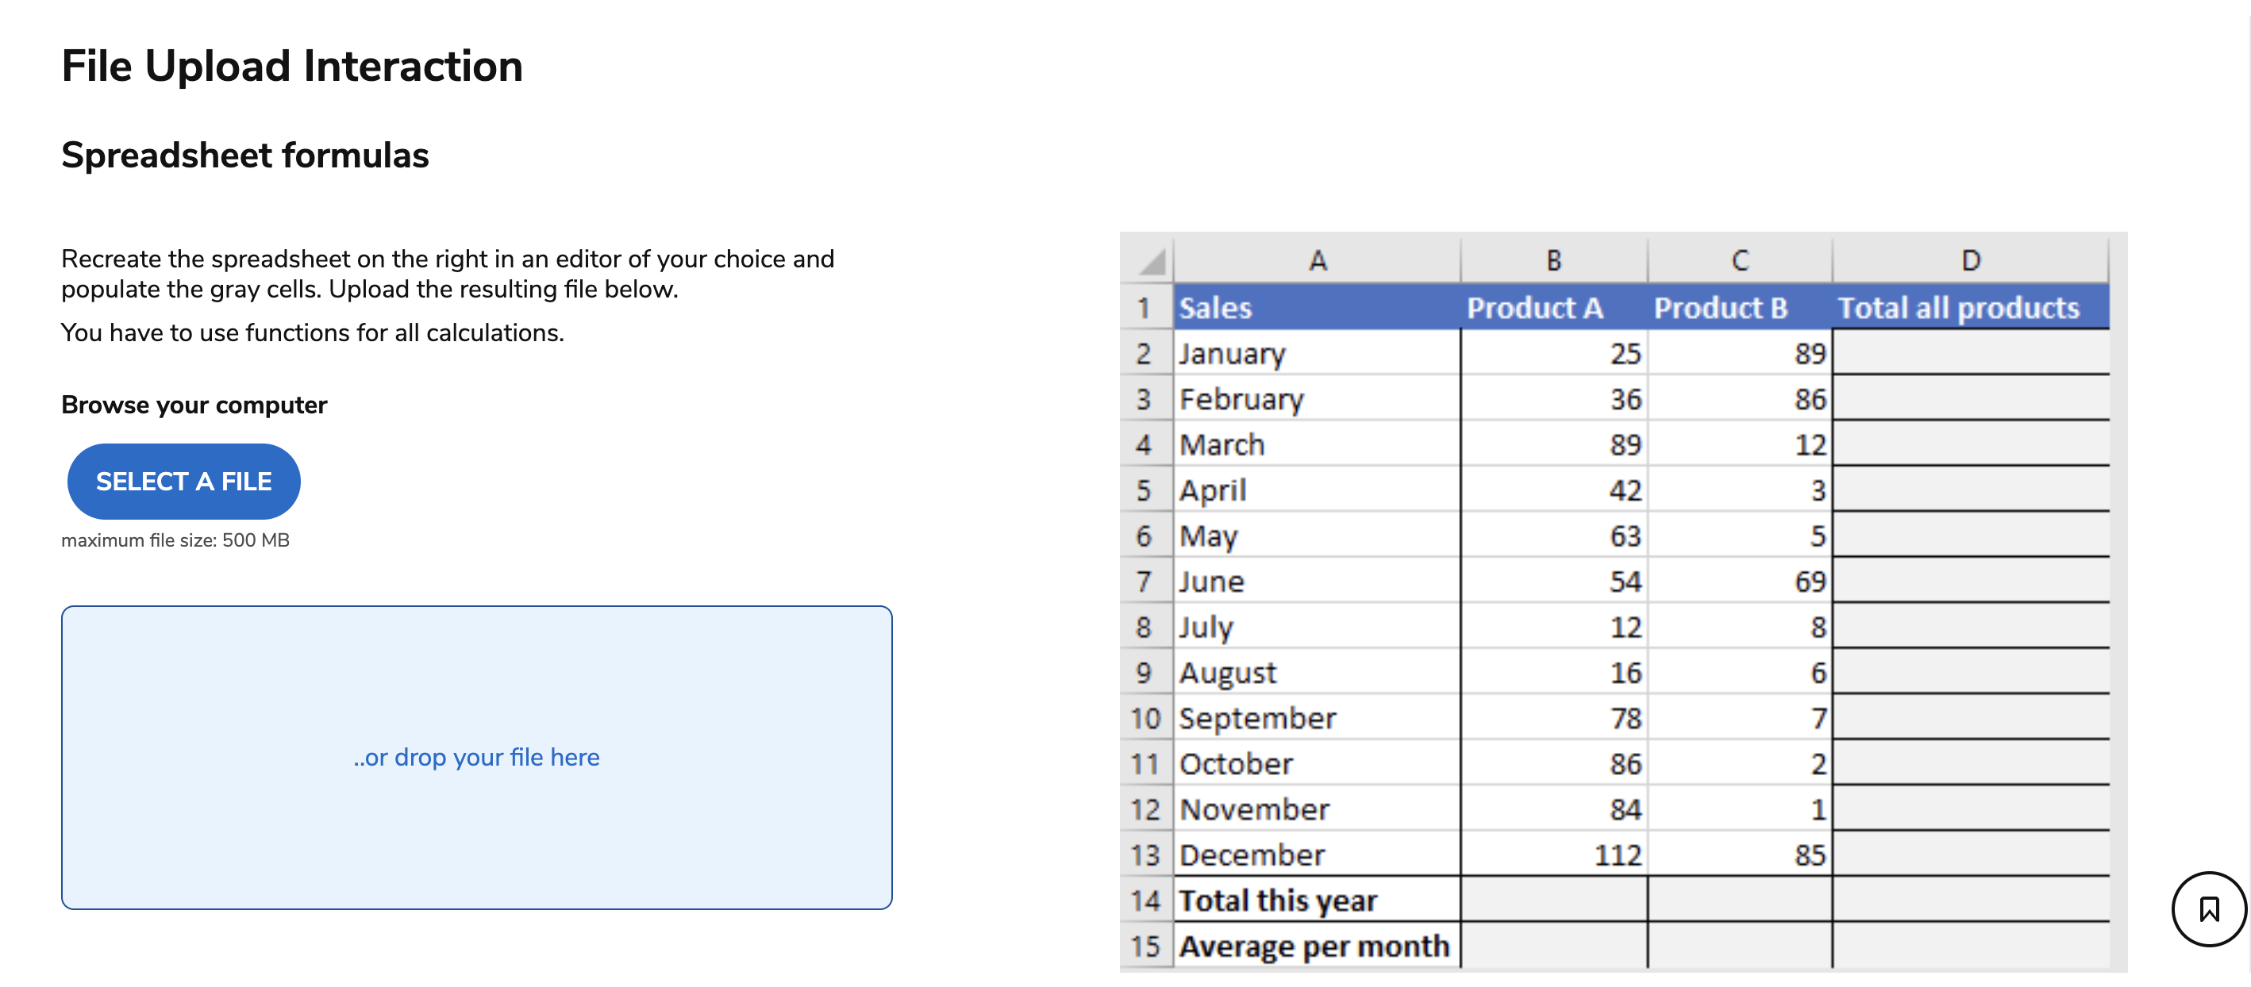Select column header A in the spreadsheet
Image resolution: width=2251 pixels, height=987 pixels.
coord(1316,259)
